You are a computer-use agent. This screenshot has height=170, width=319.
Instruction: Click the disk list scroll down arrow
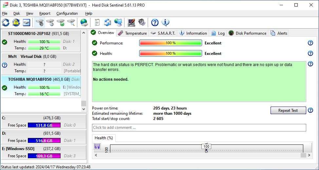(x=84, y=109)
